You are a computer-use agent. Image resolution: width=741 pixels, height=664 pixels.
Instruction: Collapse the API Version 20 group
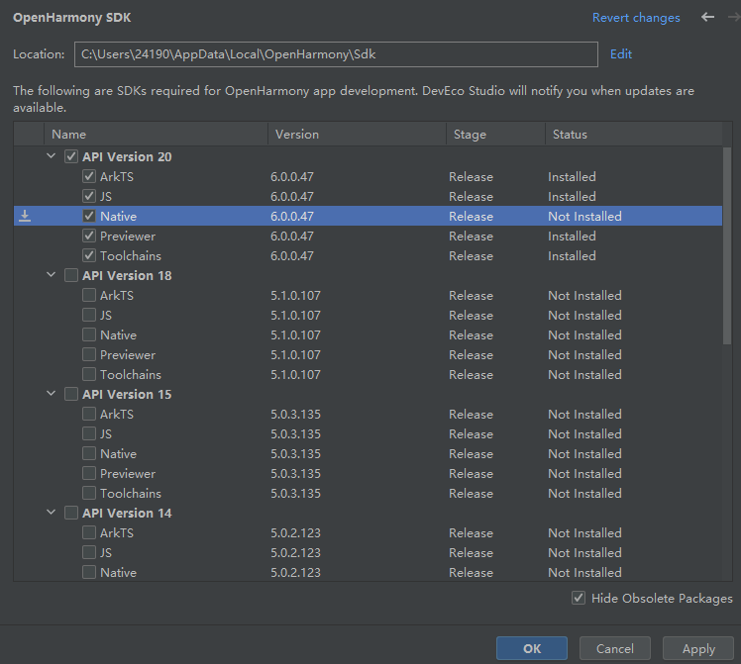click(52, 155)
